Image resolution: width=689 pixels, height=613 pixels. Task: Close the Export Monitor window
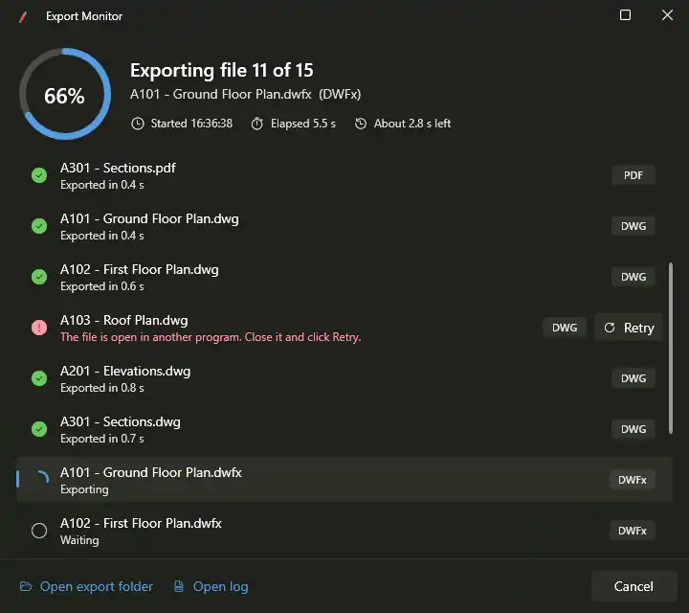pyautogui.click(x=667, y=15)
